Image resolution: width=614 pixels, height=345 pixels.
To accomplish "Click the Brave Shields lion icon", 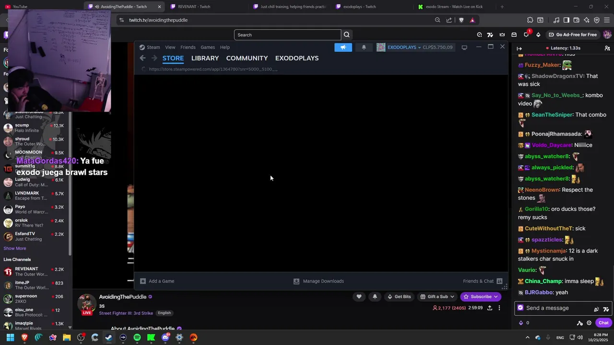I will click(461, 20).
